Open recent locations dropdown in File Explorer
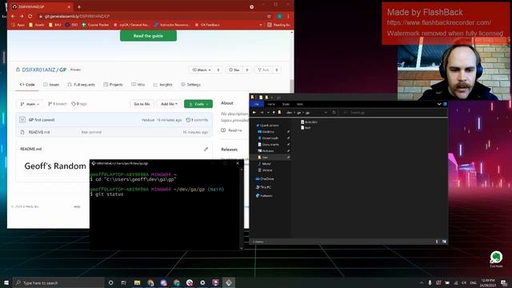This screenshot has width=512, height=288. 268,112
